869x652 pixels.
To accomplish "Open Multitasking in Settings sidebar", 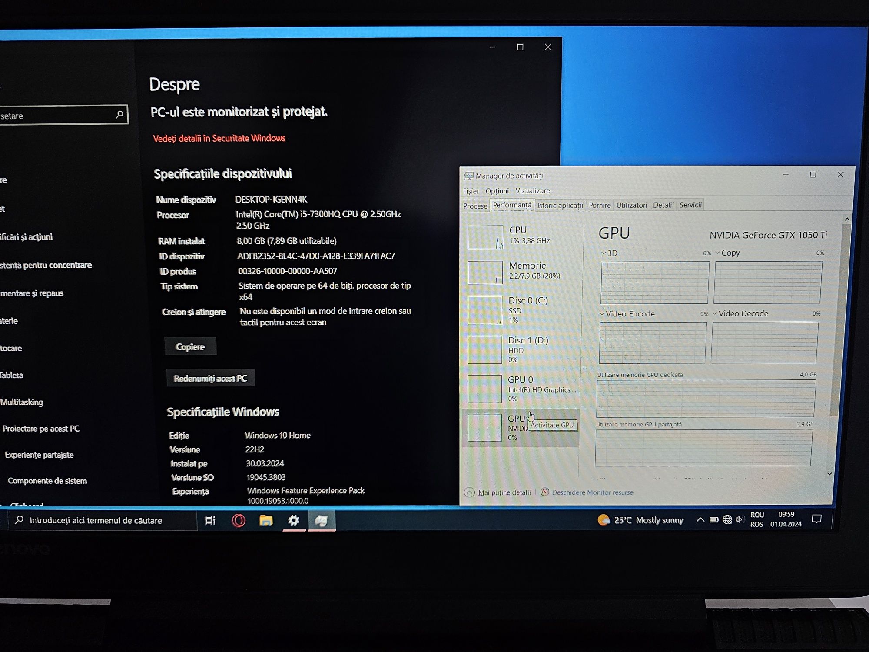I will tap(22, 402).
